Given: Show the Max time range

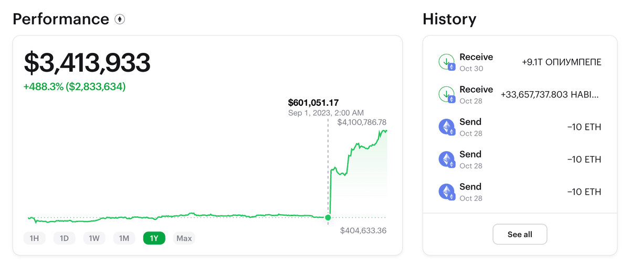Looking at the screenshot, I should 184,238.
